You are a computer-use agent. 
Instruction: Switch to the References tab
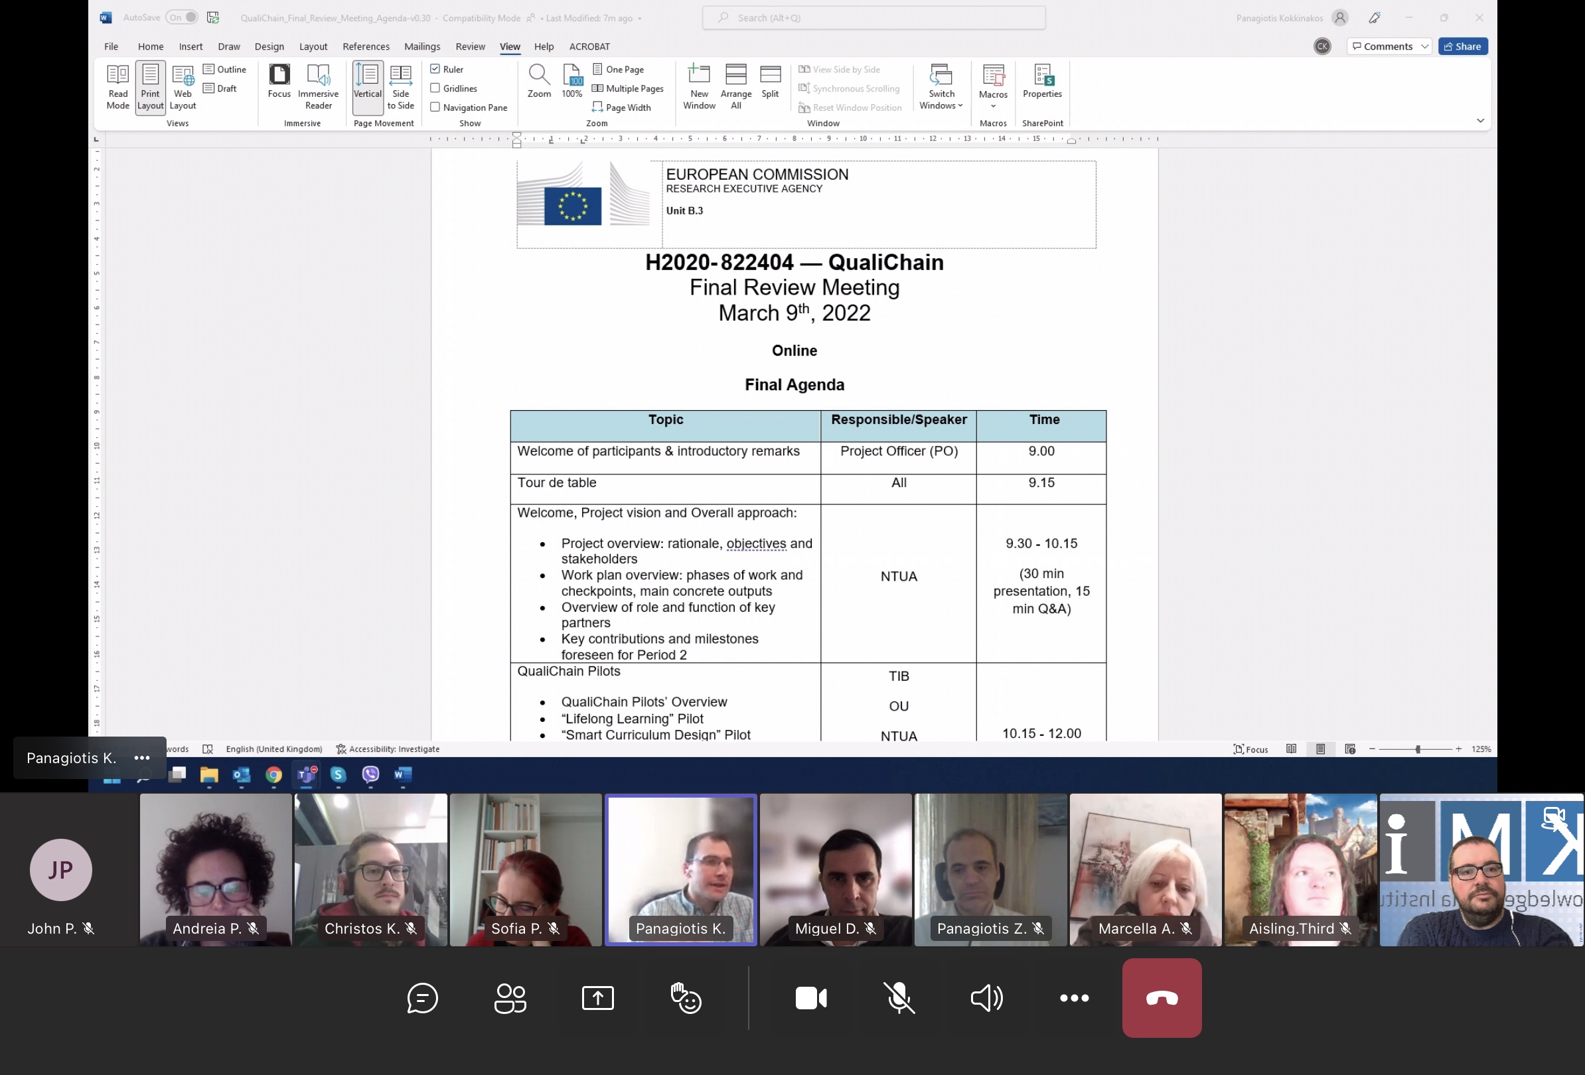[366, 46]
